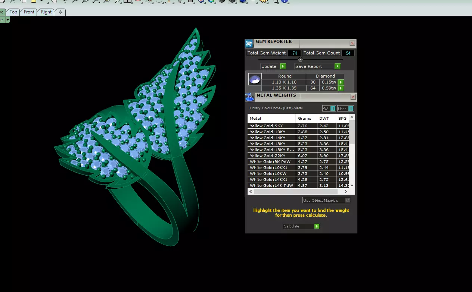The image size is (472, 292).
Task: Select the Yellow Gold:10KY row
Action: 298,132
